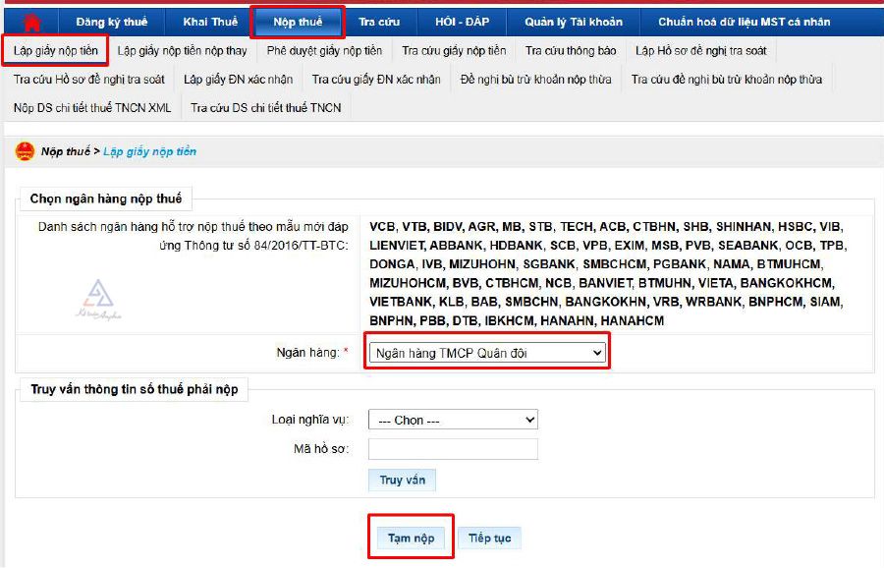Expand the Ngân hàng bank dropdown
Screen dimensions: 884x568
486,353
